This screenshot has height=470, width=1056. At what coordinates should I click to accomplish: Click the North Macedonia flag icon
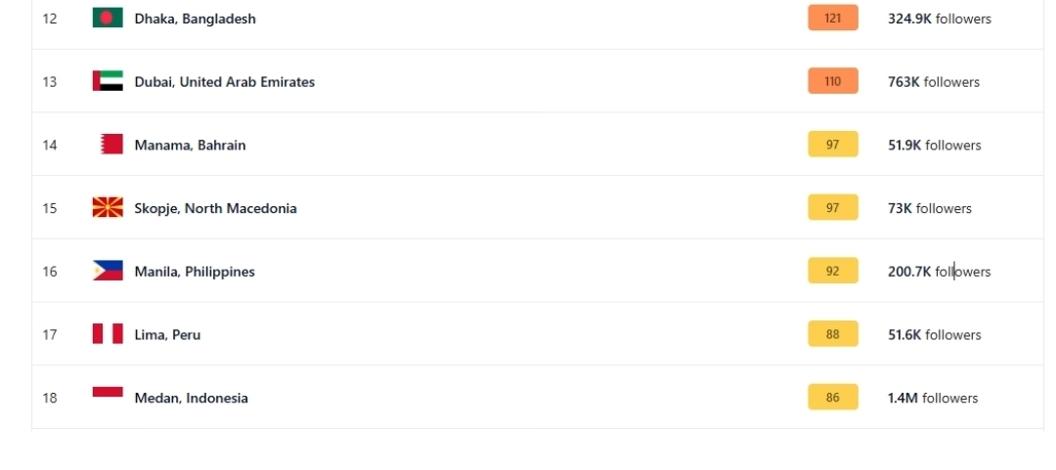point(108,208)
